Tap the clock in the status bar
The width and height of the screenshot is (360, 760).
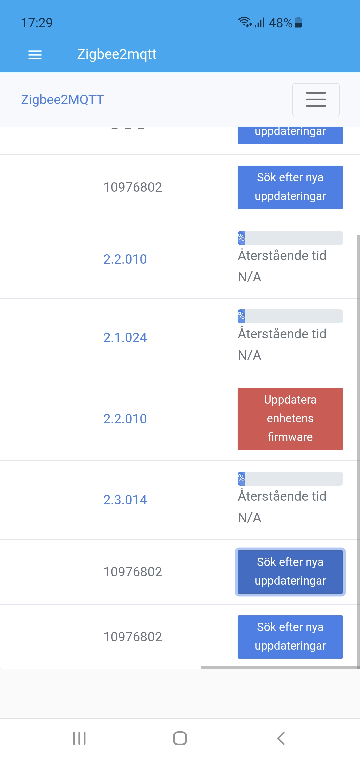coord(37,23)
